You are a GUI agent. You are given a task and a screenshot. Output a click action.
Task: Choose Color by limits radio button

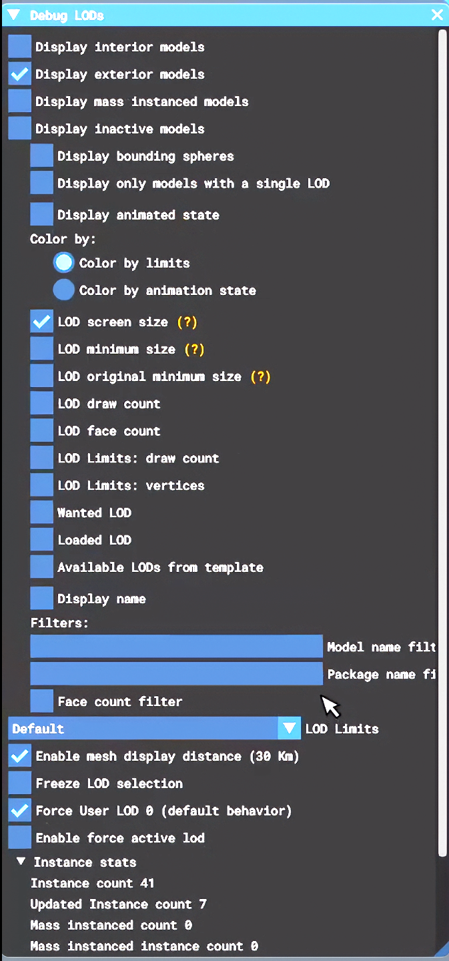[x=64, y=263]
